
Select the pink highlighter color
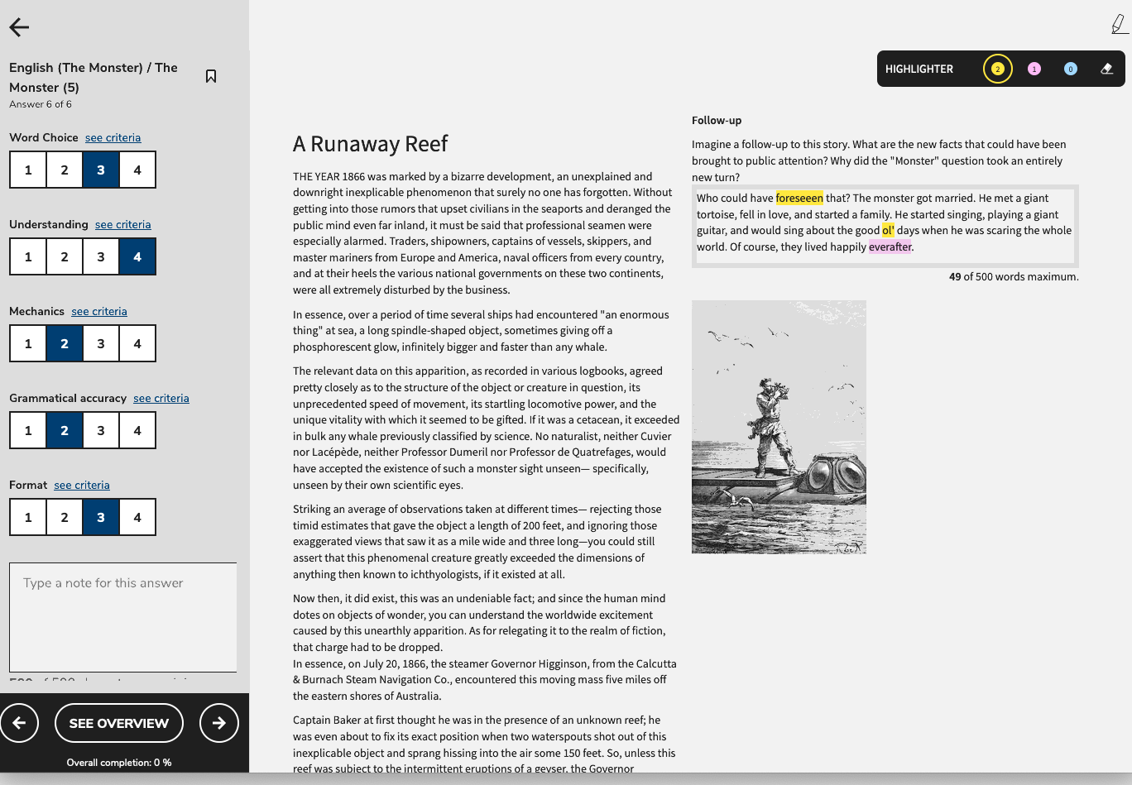pyautogui.click(x=1034, y=69)
